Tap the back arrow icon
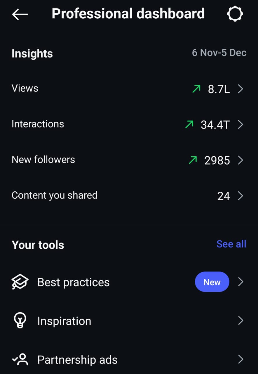 (20, 14)
